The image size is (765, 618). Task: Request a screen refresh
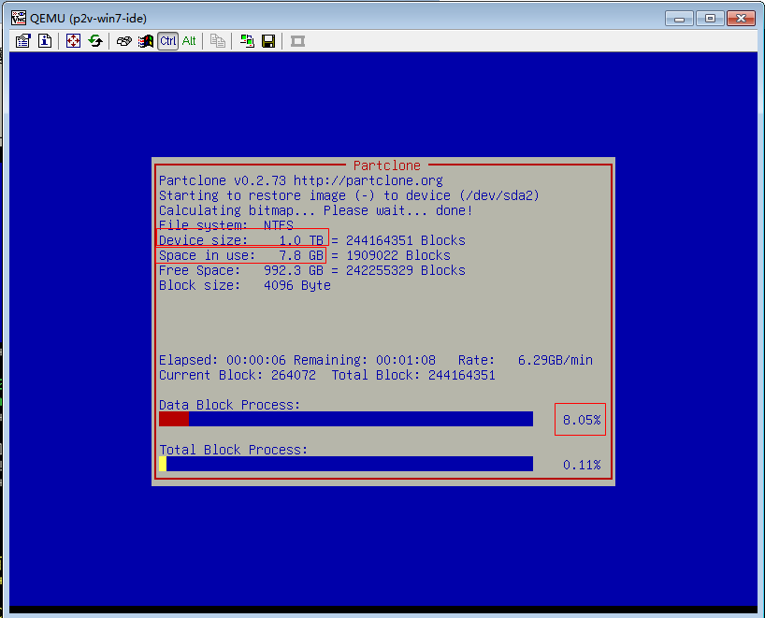click(95, 41)
